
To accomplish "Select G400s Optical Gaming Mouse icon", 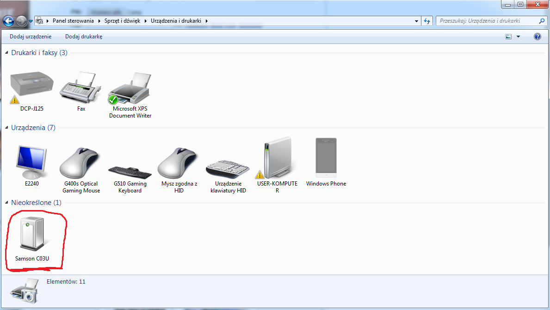I will (80, 163).
